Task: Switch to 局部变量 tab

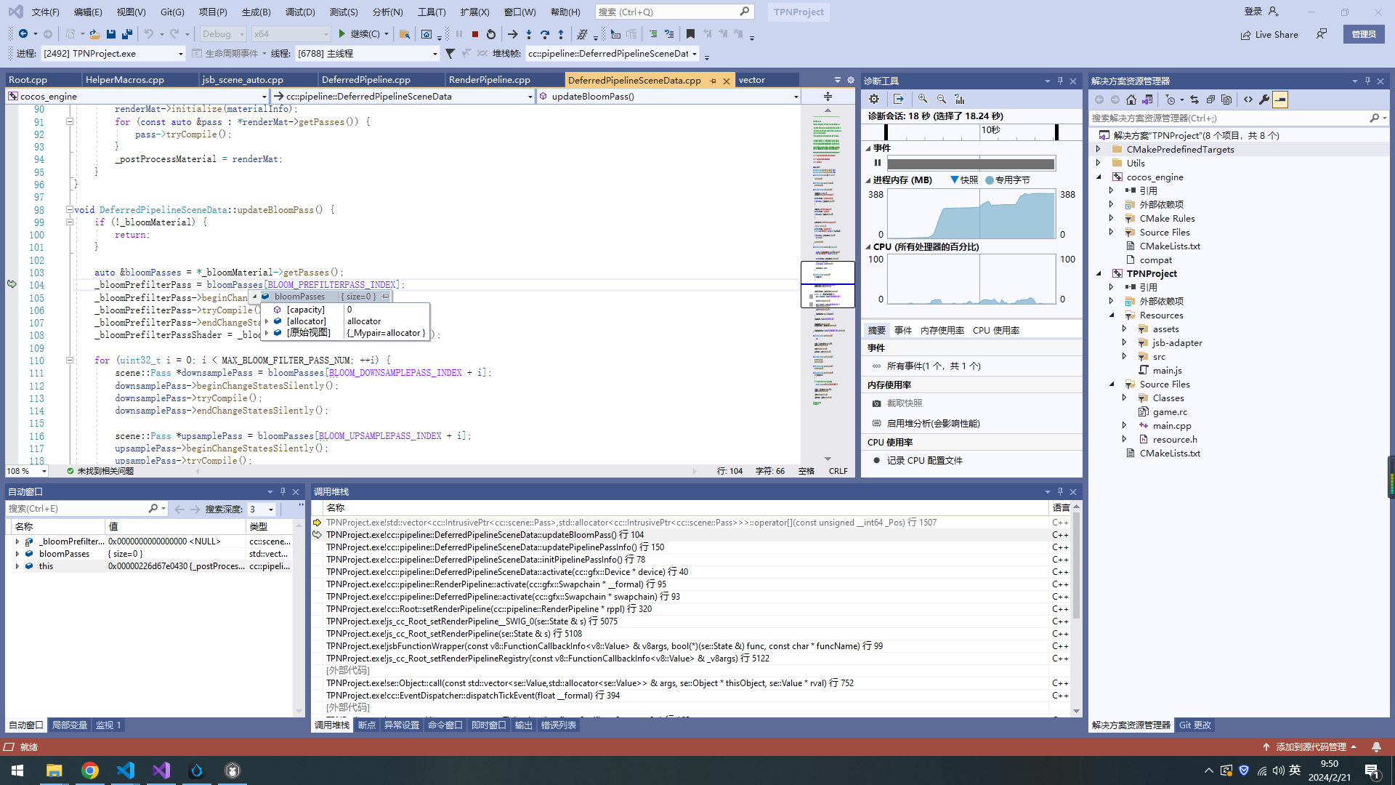Action: (x=69, y=725)
